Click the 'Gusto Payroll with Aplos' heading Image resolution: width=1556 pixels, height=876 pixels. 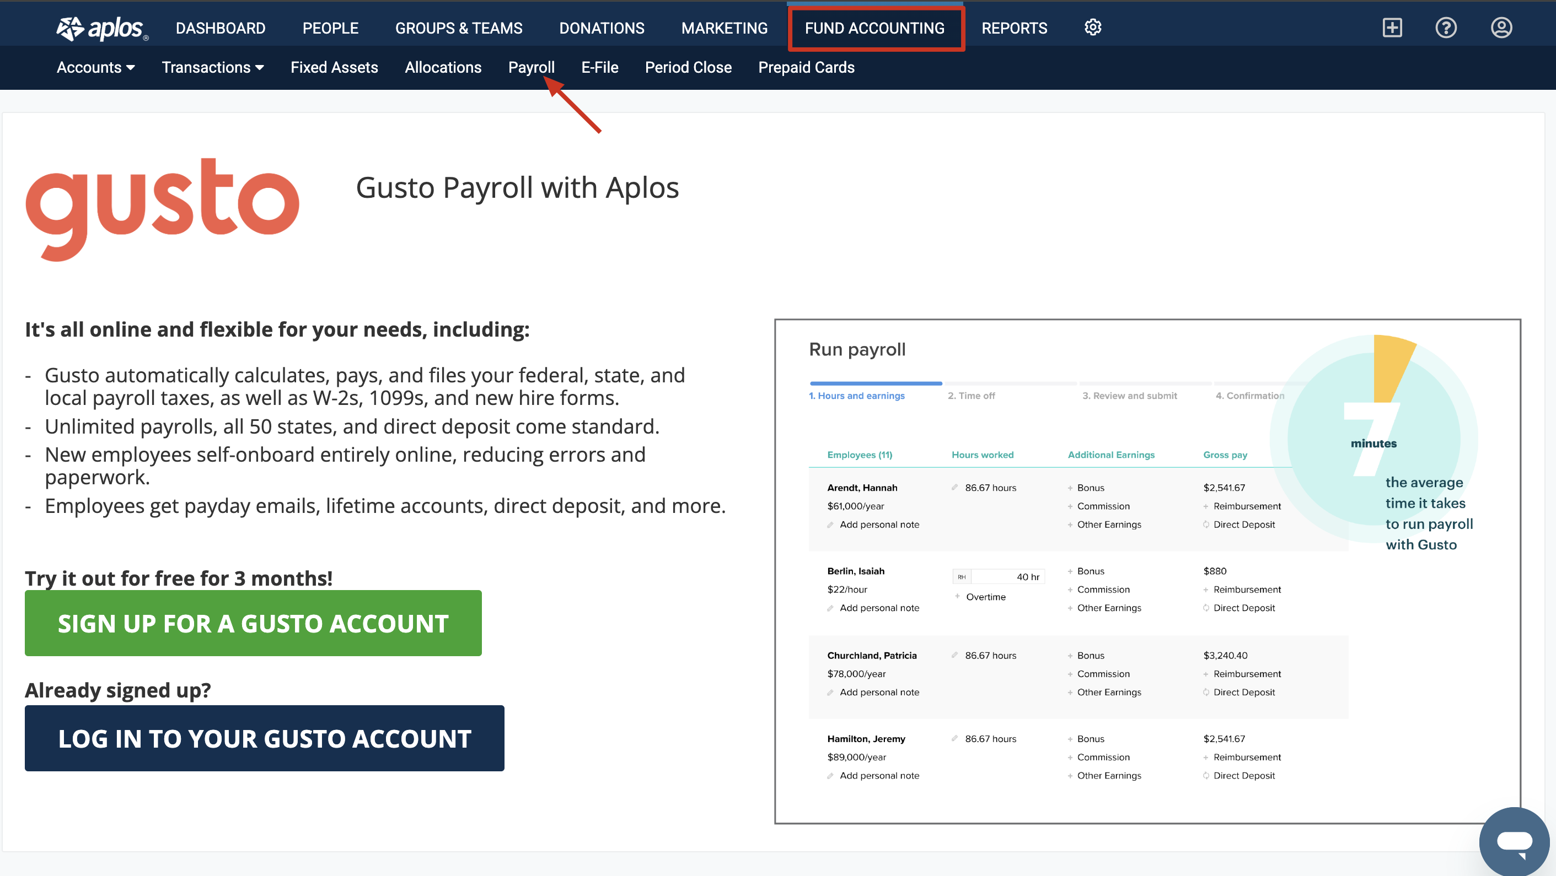tap(517, 188)
